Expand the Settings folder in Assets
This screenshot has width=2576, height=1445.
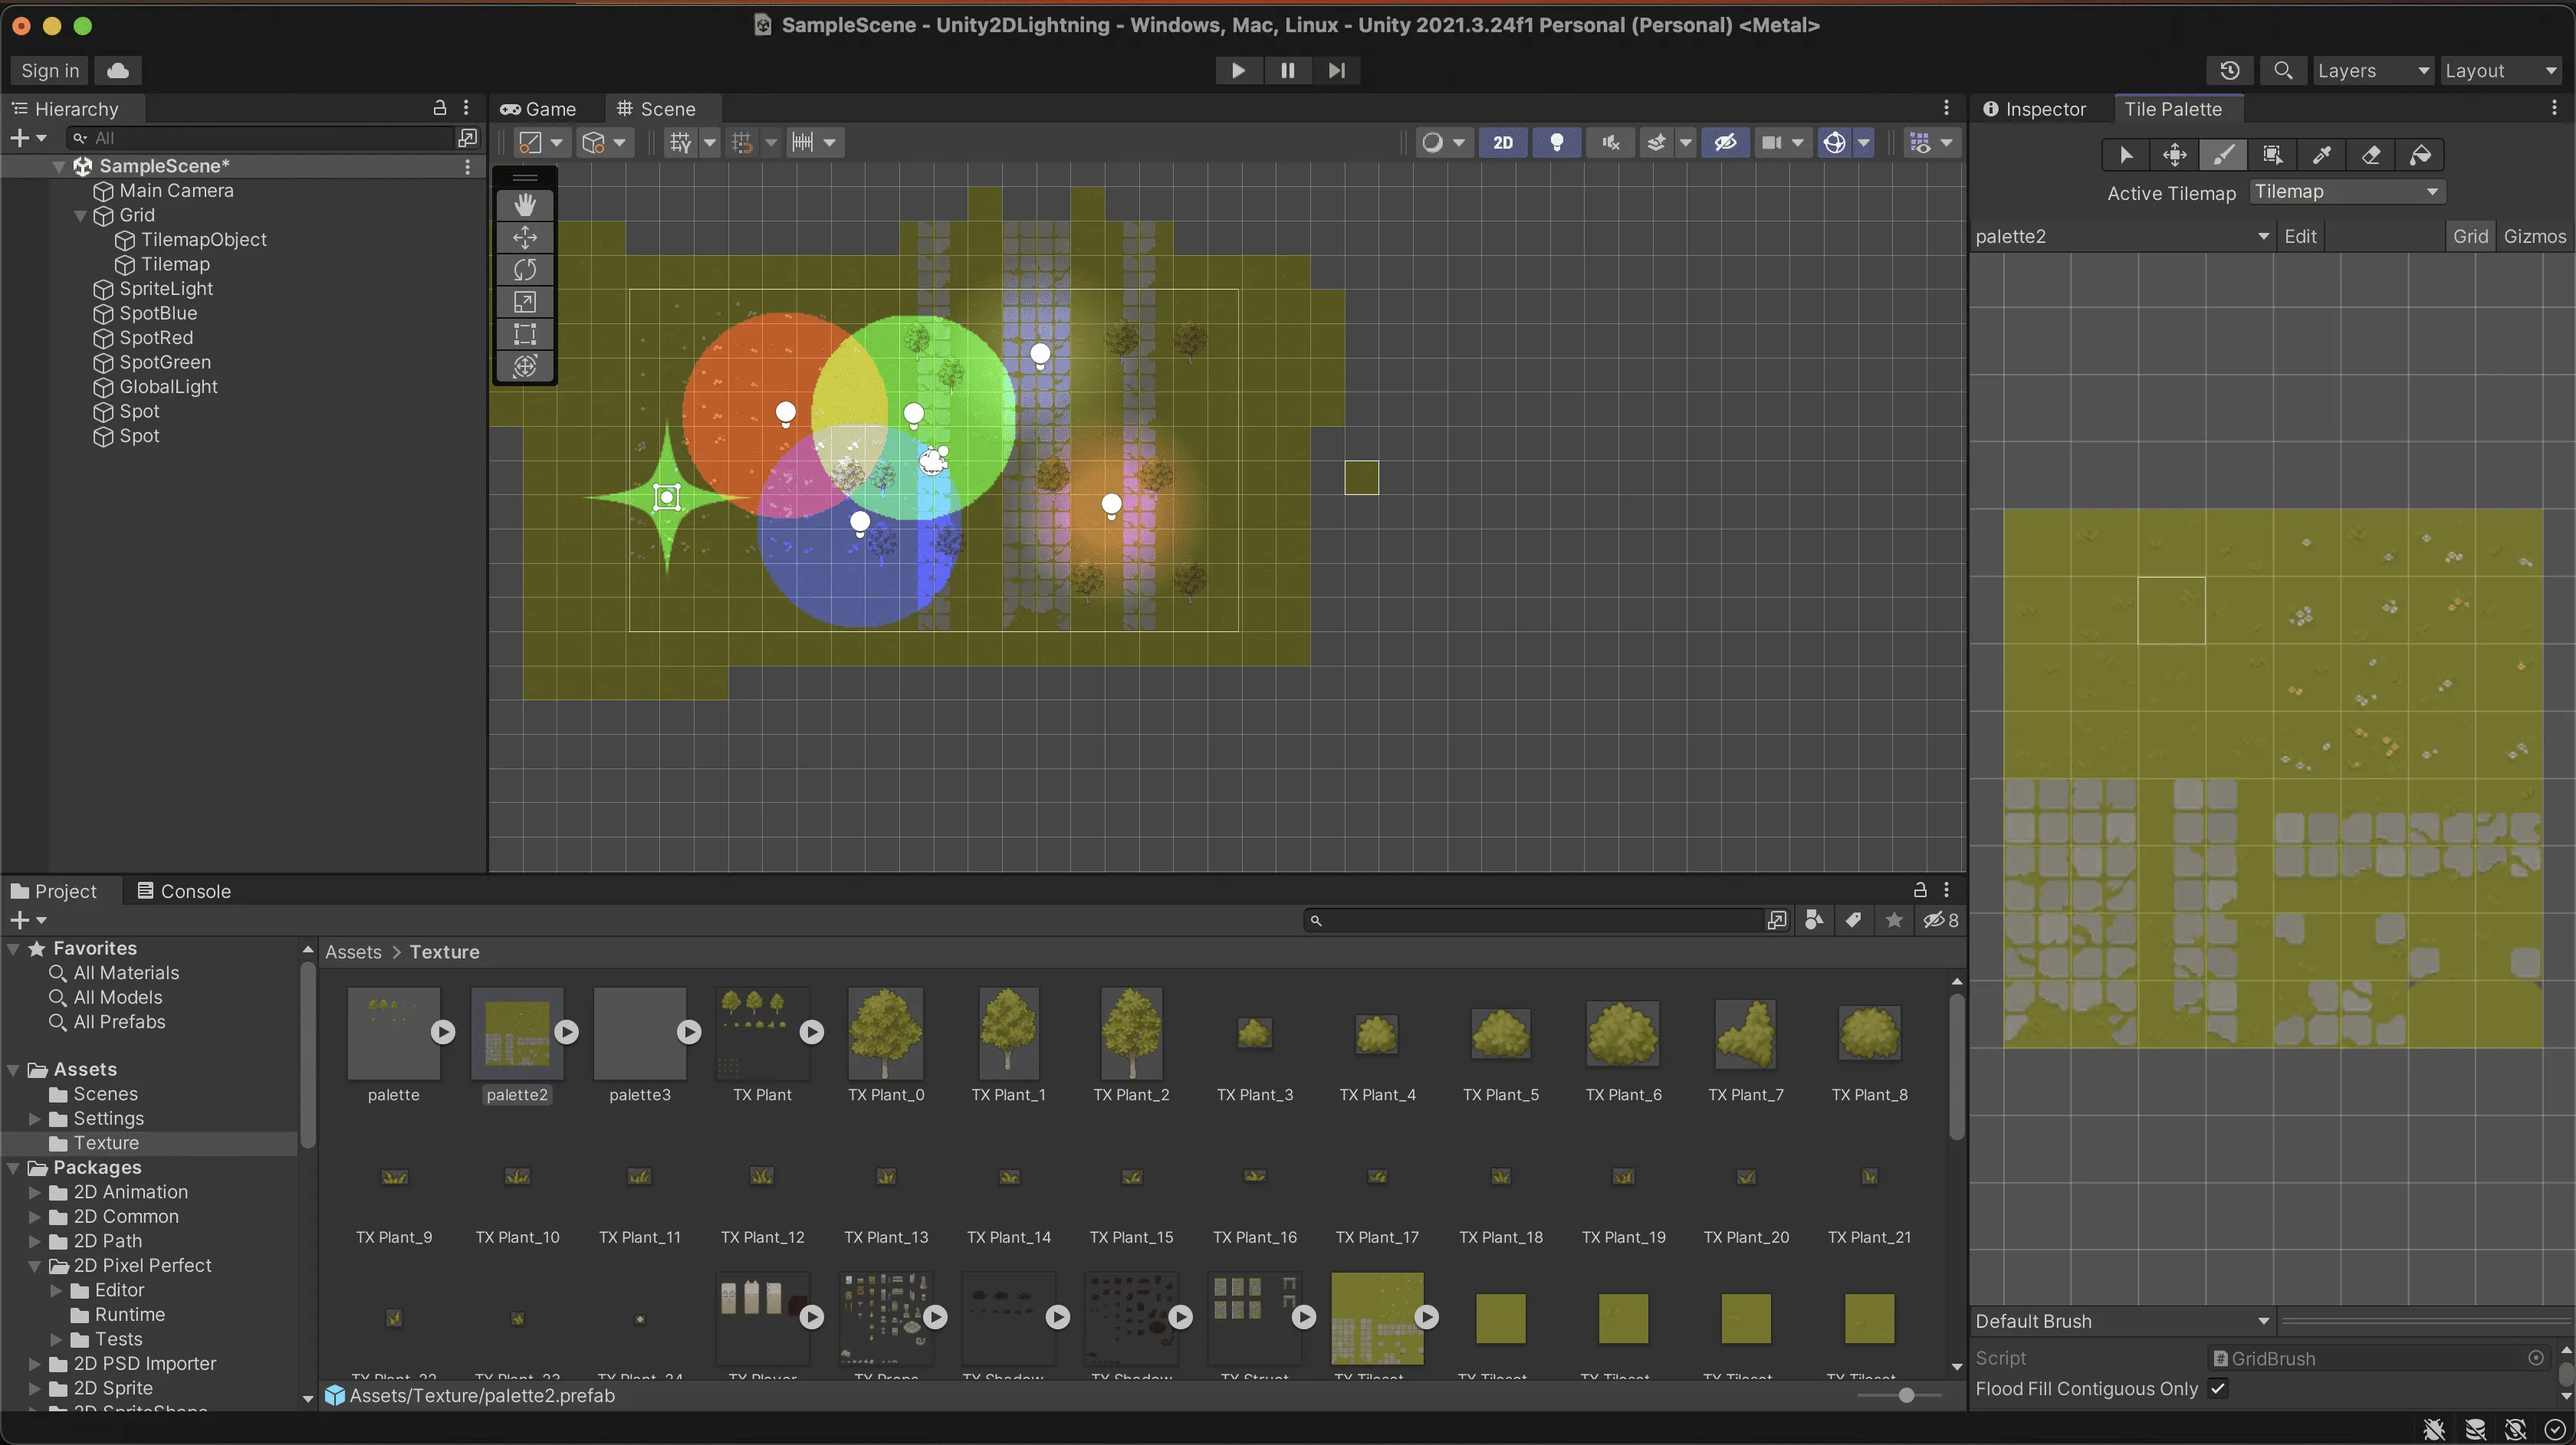[x=35, y=1119]
